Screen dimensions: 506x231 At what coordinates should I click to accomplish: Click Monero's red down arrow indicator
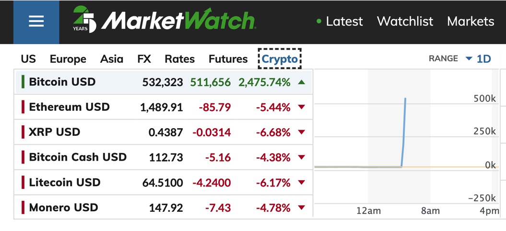pos(301,208)
